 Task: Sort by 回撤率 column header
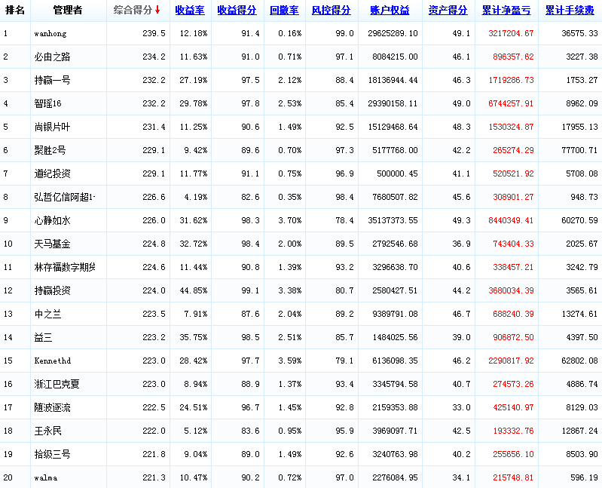coord(284,11)
